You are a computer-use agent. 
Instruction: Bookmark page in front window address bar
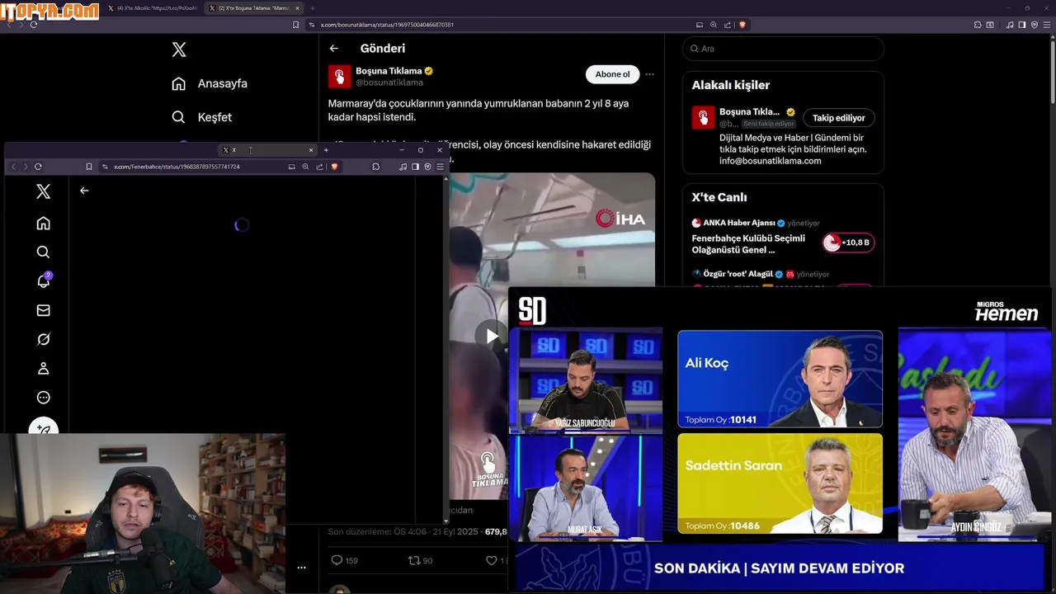point(89,167)
